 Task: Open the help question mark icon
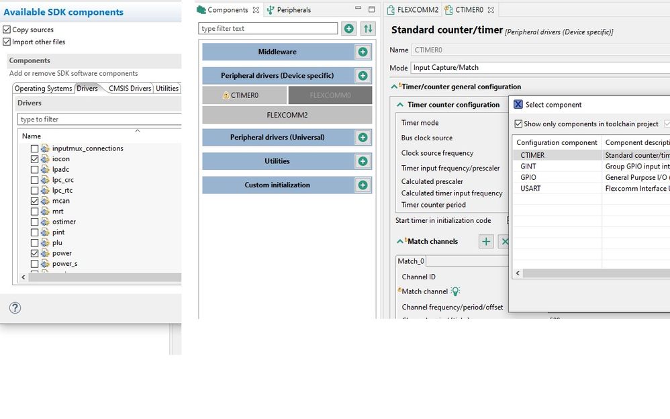(15, 308)
